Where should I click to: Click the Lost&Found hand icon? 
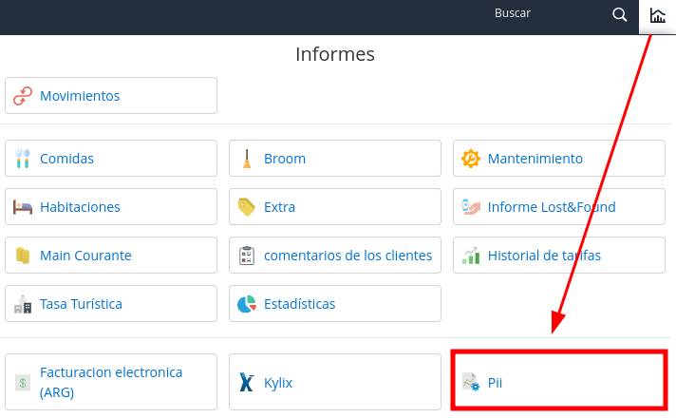[470, 207]
